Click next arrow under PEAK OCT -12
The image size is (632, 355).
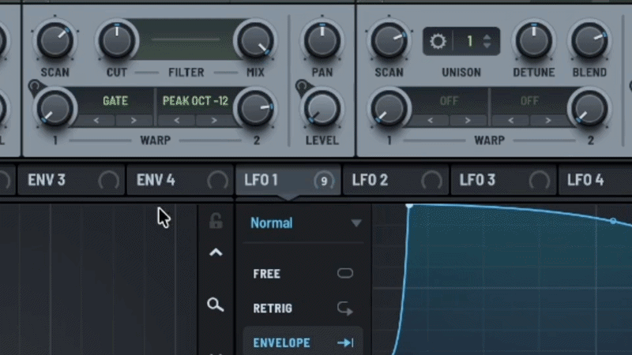pyautogui.click(x=214, y=121)
